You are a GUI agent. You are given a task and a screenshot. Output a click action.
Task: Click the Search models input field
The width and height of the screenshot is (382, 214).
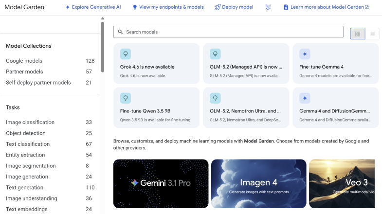228,32
